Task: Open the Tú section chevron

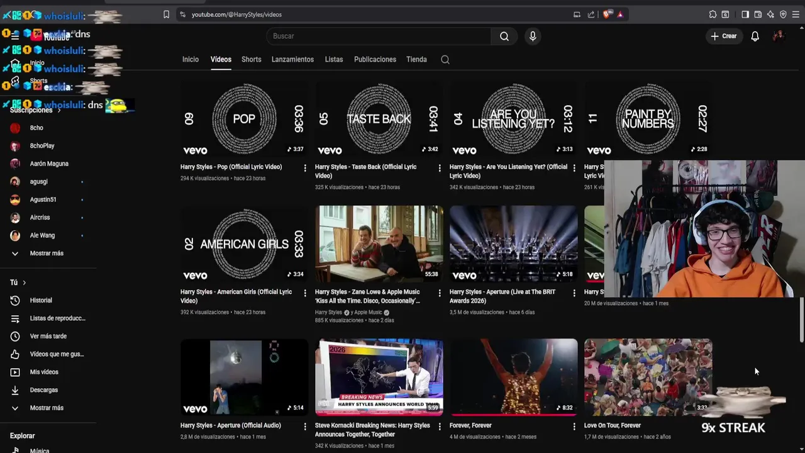Action: coord(24,282)
